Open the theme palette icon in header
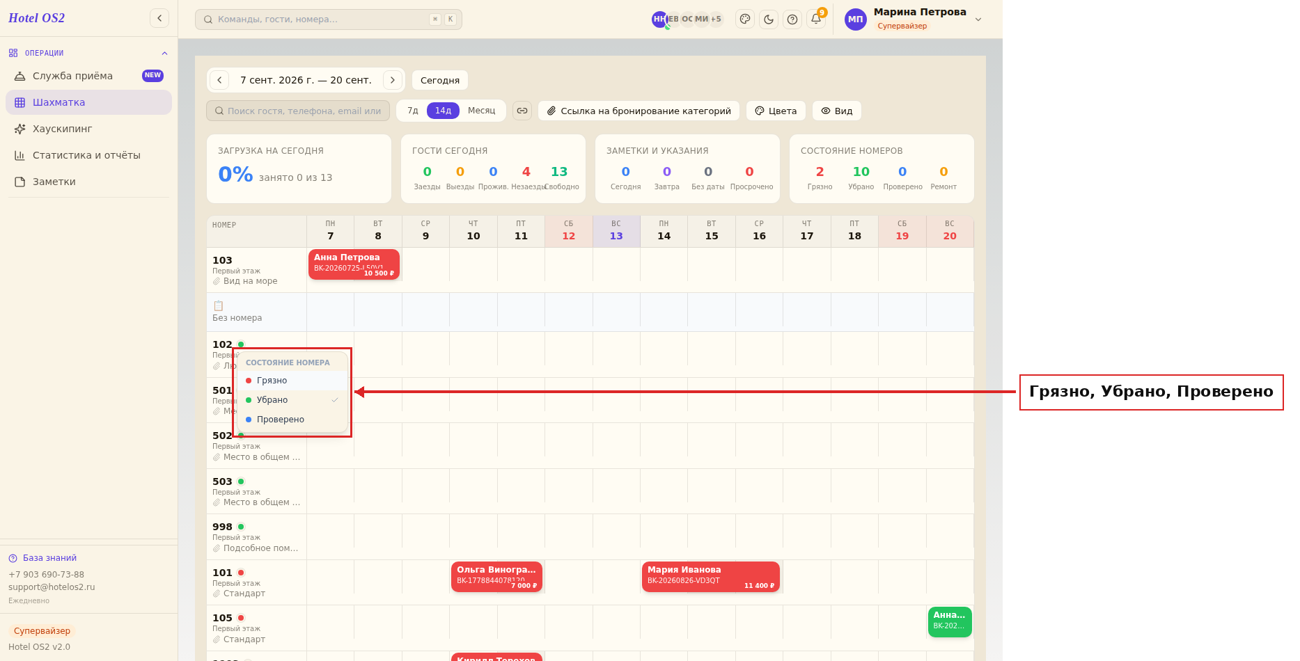This screenshot has height=661, width=1300. (745, 19)
